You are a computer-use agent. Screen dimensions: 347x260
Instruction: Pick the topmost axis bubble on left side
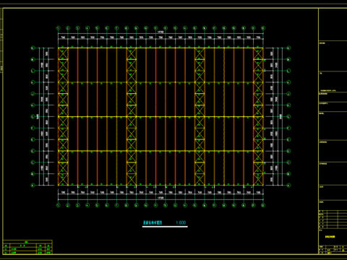click(33, 48)
